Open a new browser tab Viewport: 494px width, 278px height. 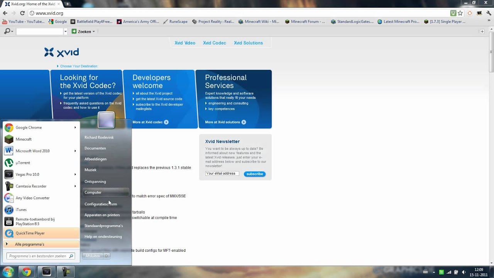68,4
